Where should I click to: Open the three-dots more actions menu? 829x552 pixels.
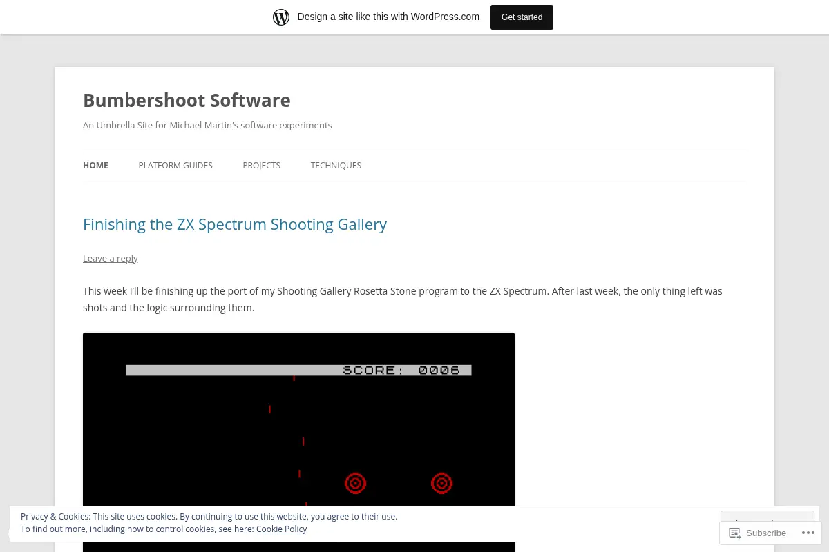tap(808, 533)
